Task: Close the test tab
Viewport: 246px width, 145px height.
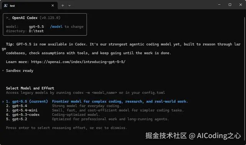Action: point(53,5)
